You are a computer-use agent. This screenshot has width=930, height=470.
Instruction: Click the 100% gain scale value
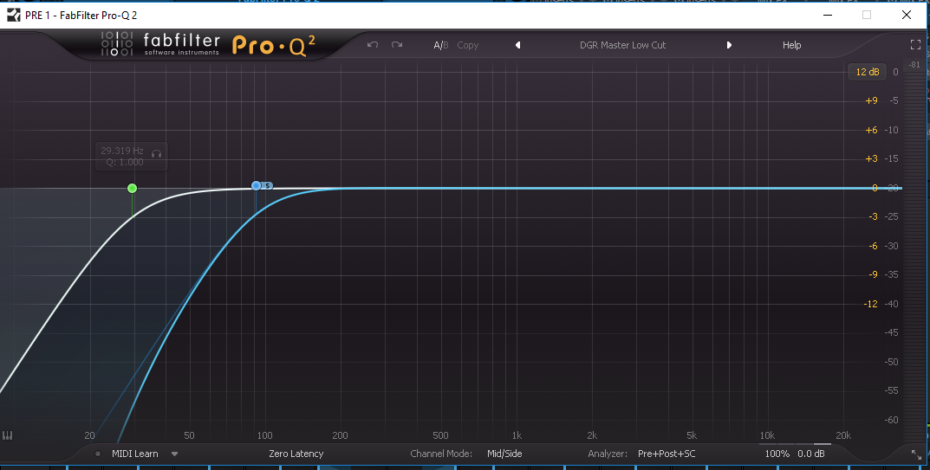pyautogui.click(x=777, y=454)
